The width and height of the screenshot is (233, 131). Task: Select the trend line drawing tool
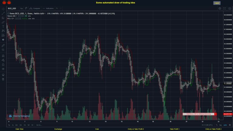coord(3,13)
